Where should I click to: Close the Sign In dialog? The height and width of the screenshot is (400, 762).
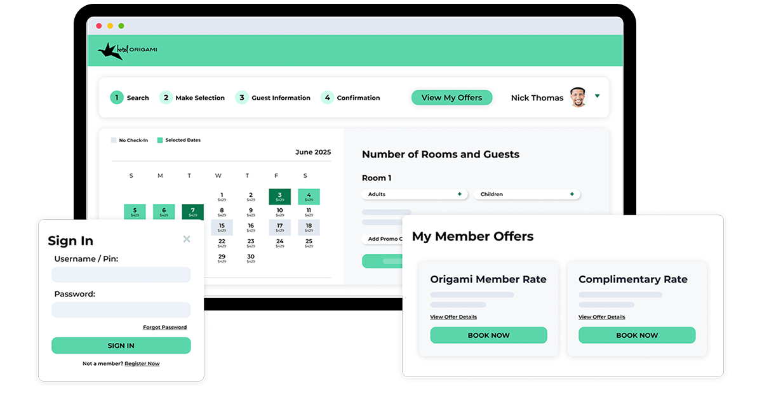click(x=187, y=239)
